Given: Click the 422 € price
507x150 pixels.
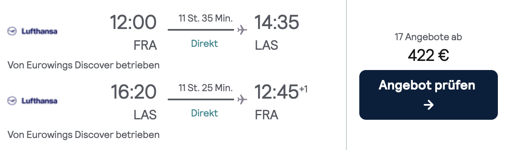Looking at the screenshot, I should (428, 55).
